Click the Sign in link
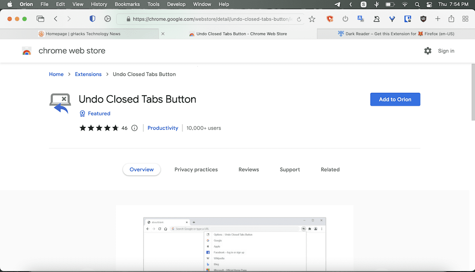Screen dimensions: 475x272 pos(446,51)
